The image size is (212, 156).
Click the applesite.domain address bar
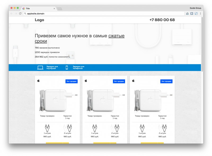click(x=104, y=14)
